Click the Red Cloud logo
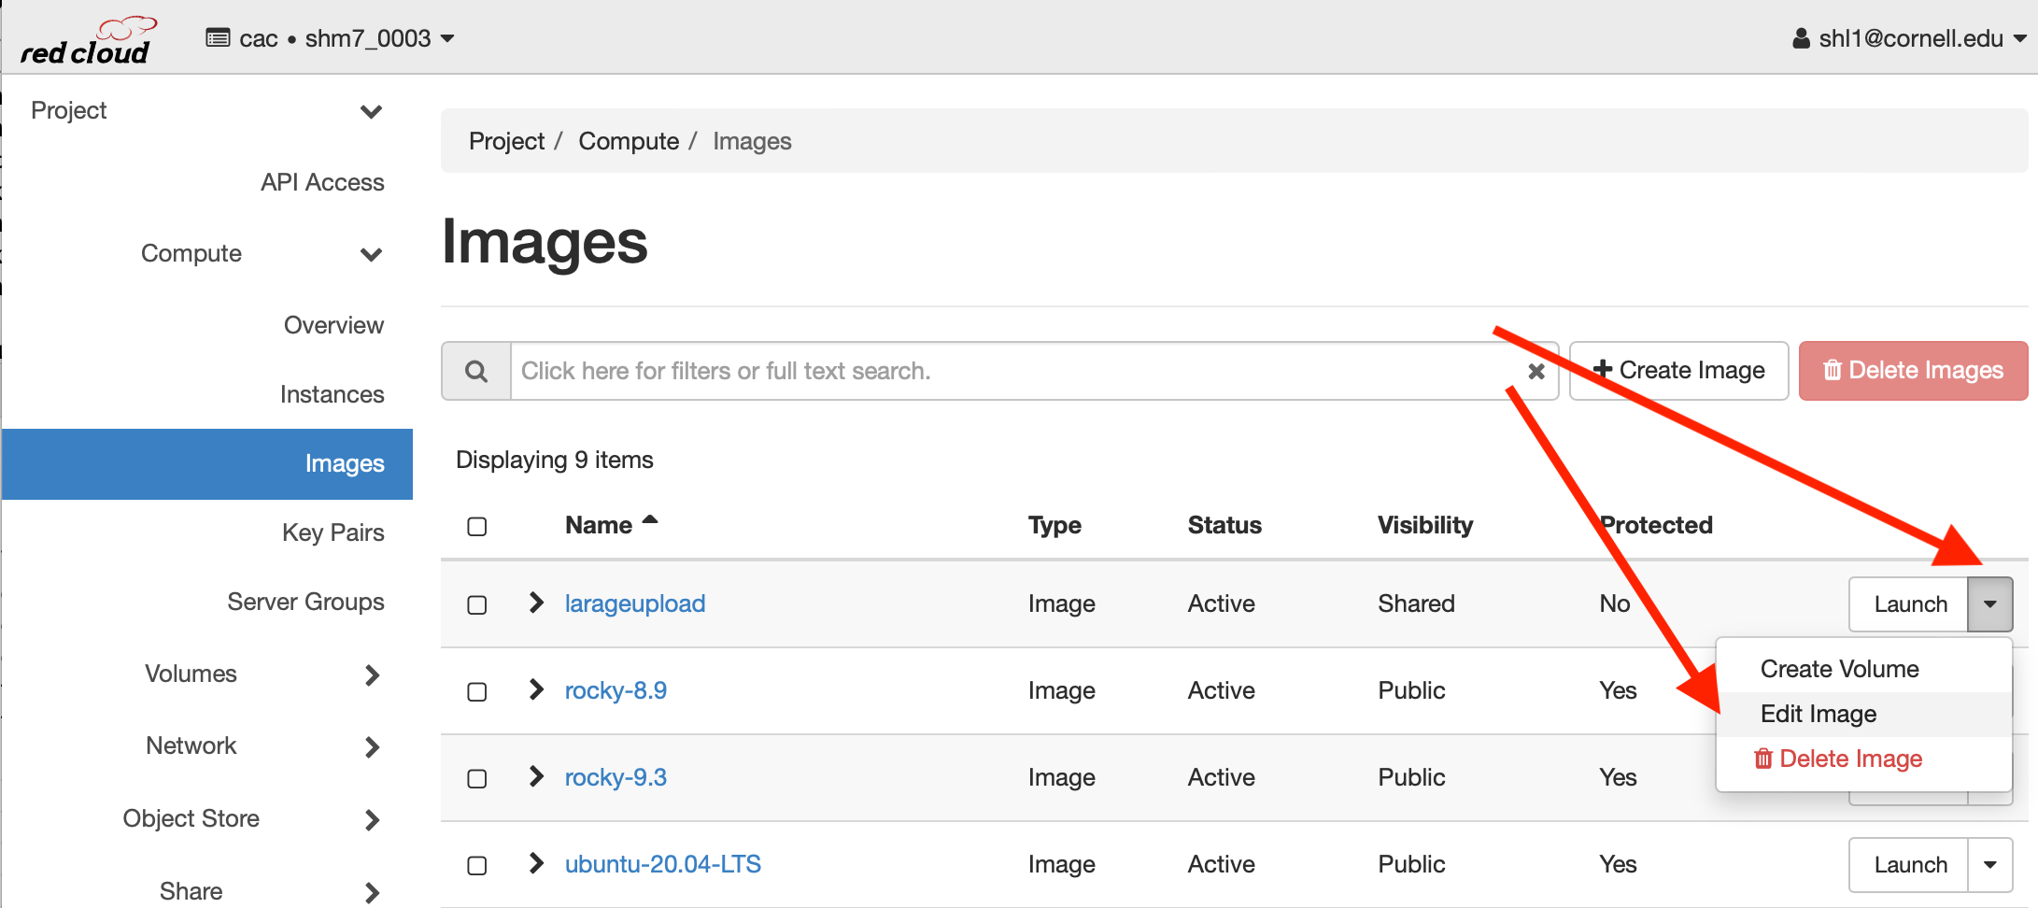Screen dimensions: 2038x908 point(86,41)
